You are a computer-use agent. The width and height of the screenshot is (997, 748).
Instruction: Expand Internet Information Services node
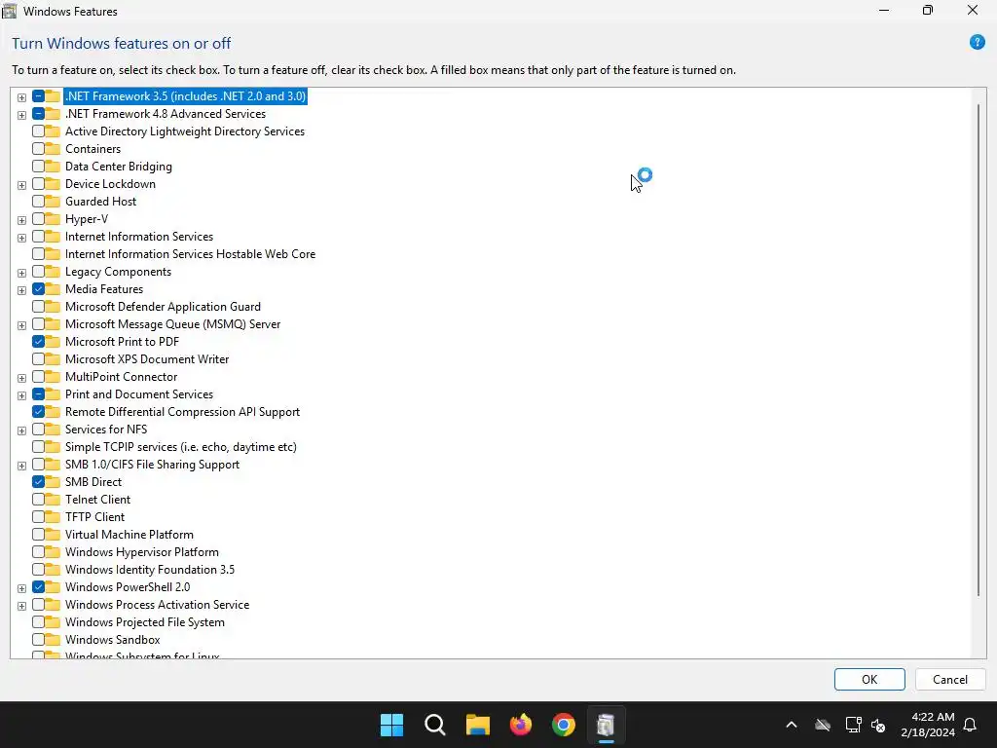(21, 238)
